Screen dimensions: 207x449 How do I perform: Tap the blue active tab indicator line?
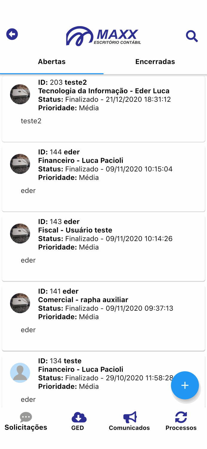coord(52,72)
